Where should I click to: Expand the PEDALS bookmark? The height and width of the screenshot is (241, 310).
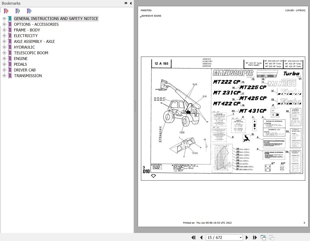[x=4, y=64]
